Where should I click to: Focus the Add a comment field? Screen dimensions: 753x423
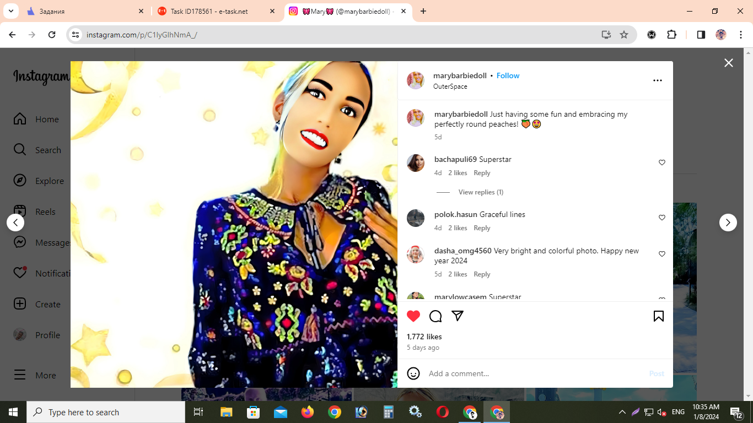pos(535,373)
